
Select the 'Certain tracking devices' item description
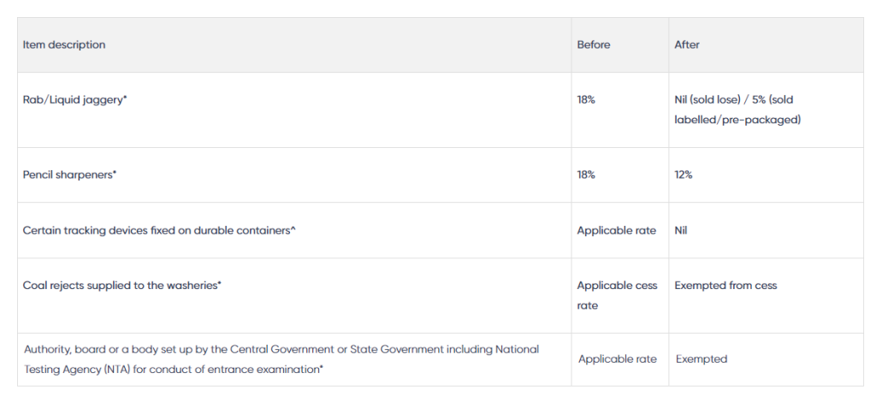click(159, 231)
